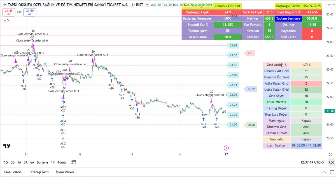Click the AL 6 +20 buy marker

pyautogui.click(x=39, y=77)
